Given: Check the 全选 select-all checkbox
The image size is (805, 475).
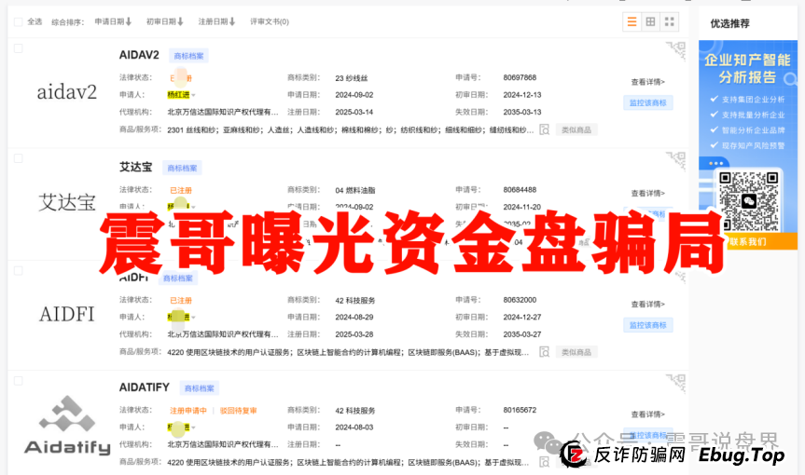Looking at the screenshot, I should 18,21.
